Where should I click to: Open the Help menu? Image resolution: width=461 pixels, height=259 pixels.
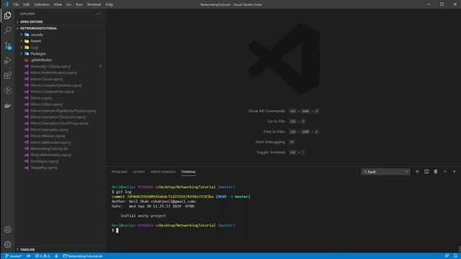point(109,4)
